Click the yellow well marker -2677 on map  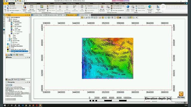tap(92, 49)
